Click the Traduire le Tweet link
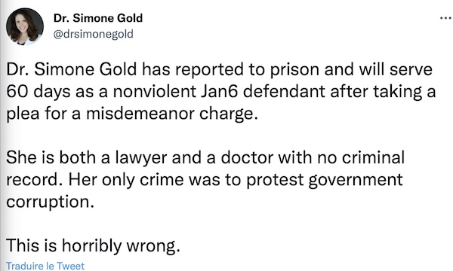The height and width of the screenshot is (271, 453). click(x=45, y=266)
